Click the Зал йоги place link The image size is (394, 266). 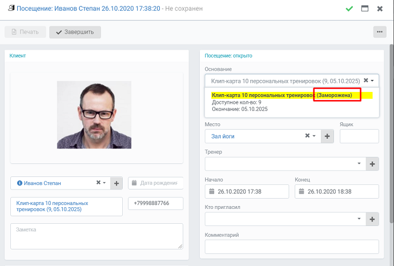click(x=223, y=136)
